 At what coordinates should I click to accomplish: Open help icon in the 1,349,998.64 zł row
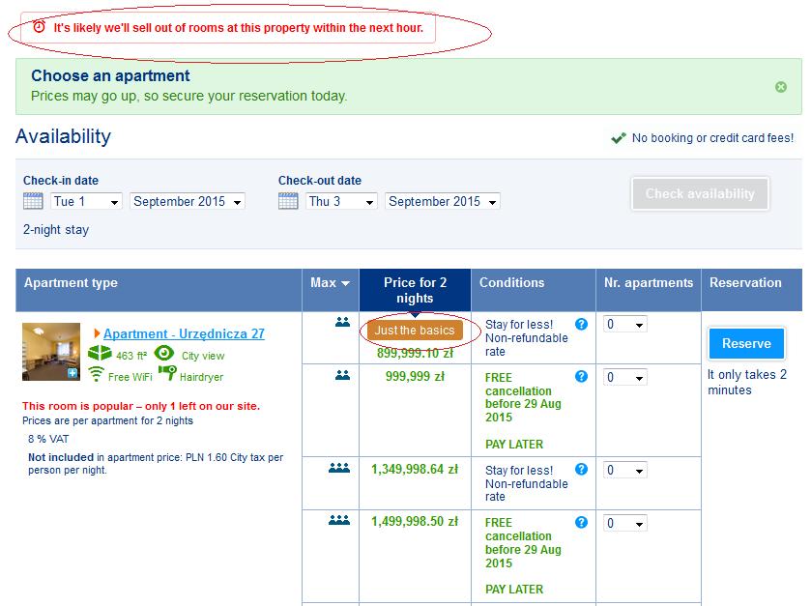pos(581,469)
